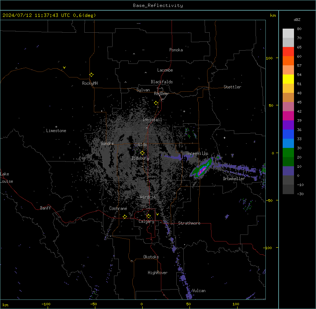Select the red 60-65 dBZ legend swatch

(288, 51)
